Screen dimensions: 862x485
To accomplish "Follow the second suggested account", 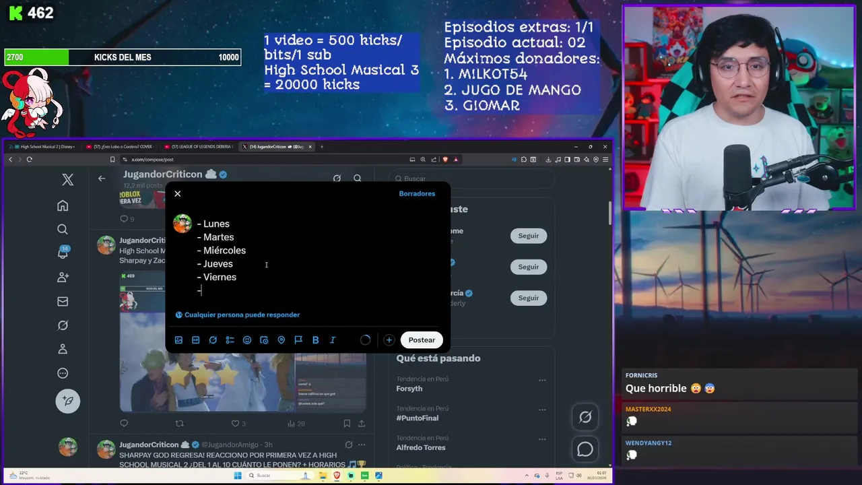I will click(x=529, y=267).
